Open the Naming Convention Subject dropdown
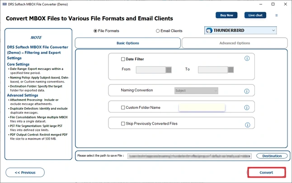The image size is (292, 183). [196, 91]
